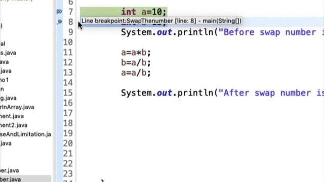Select line number 11 in the gutter
Screen dimensions: 324x182
tap(68, 53)
